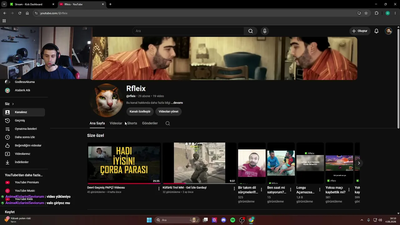This screenshot has height=225, width=400.
Task: Open YouTube Music in sidebar
Action: [x=24, y=191]
